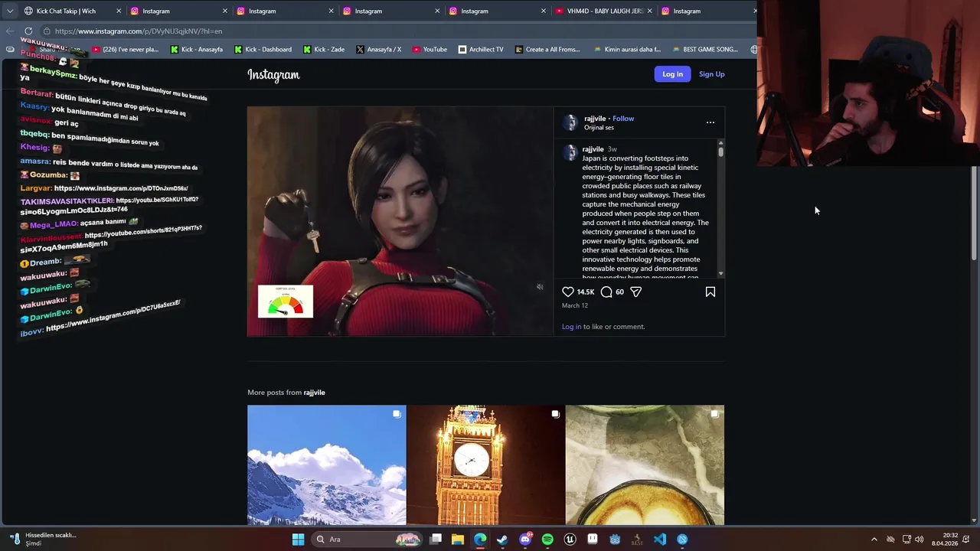Follow the rajjvile account
The width and height of the screenshot is (980, 551).
623,119
